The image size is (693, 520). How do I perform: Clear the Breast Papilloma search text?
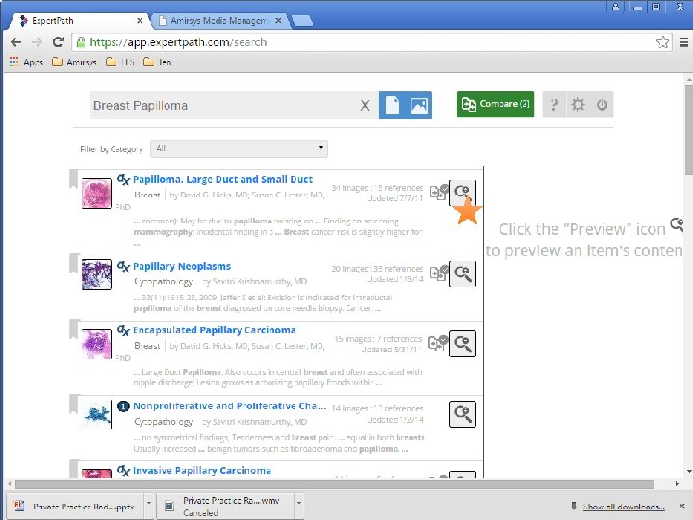pos(365,105)
